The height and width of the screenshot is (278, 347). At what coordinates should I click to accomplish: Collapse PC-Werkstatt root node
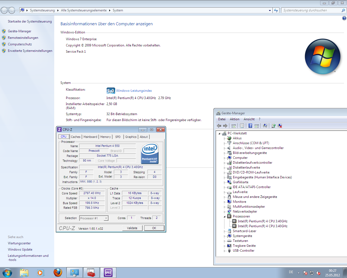(x=219, y=133)
